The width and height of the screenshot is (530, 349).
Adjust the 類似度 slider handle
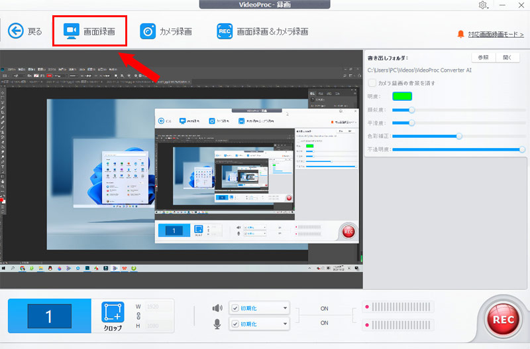click(411, 110)
